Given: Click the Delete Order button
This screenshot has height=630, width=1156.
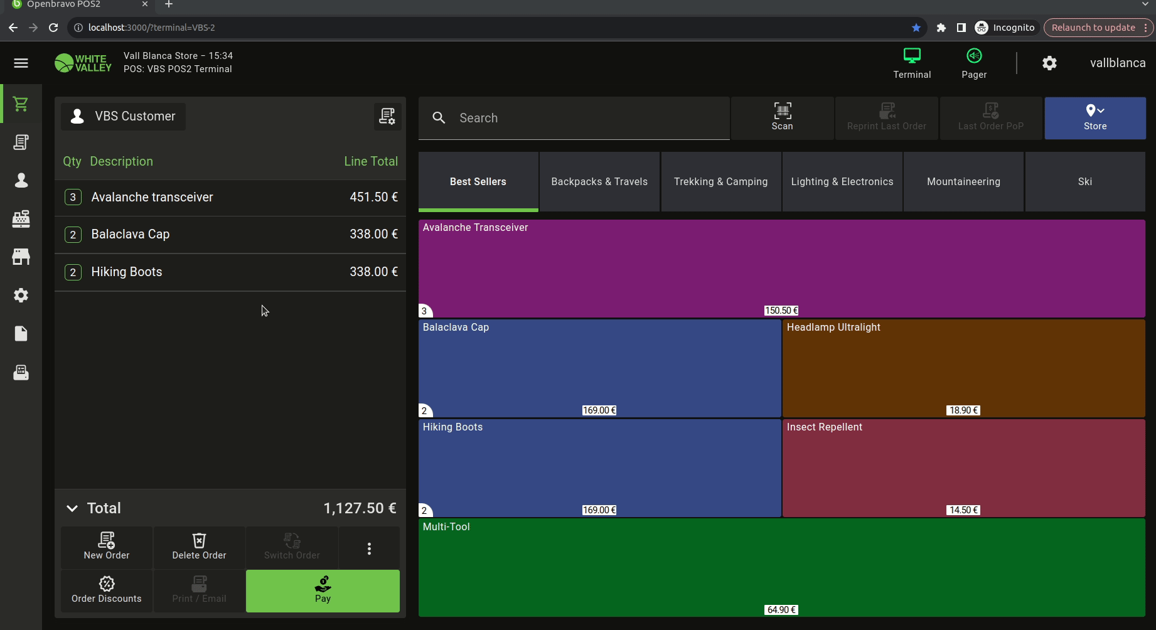Looking at the screenshot, I should click(199, 547).
